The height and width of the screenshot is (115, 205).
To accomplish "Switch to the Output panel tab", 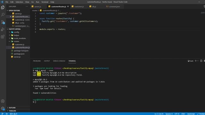I will click(47, 61).
